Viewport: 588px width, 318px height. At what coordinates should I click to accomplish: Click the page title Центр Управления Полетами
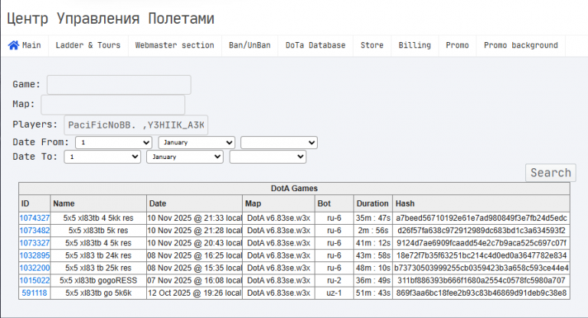(x=110, y=18)
